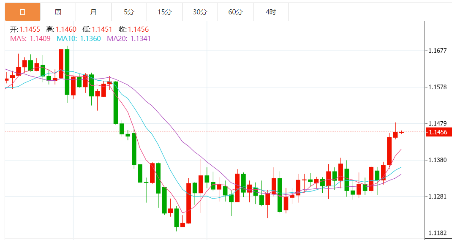
Task: Click the 高 high price value 1.1460
Action: [66, 29]
